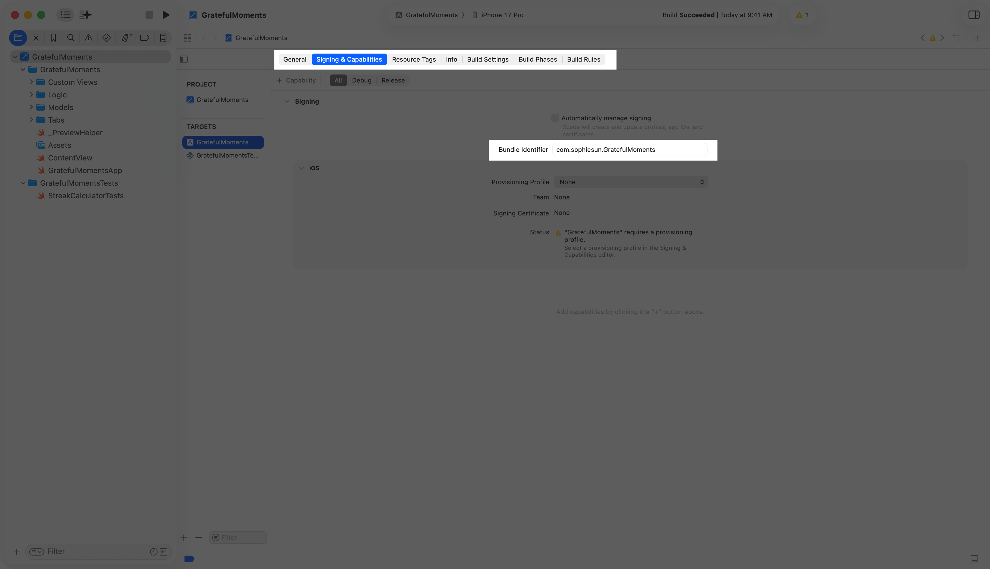The height and width of the screenshot is (569, 990).
Task: Collapse the iOS signing section
Action: coord(301,168)
